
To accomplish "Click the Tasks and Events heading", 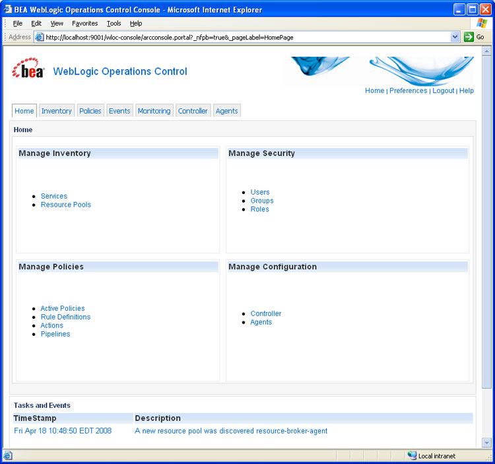I will [42, 405].
